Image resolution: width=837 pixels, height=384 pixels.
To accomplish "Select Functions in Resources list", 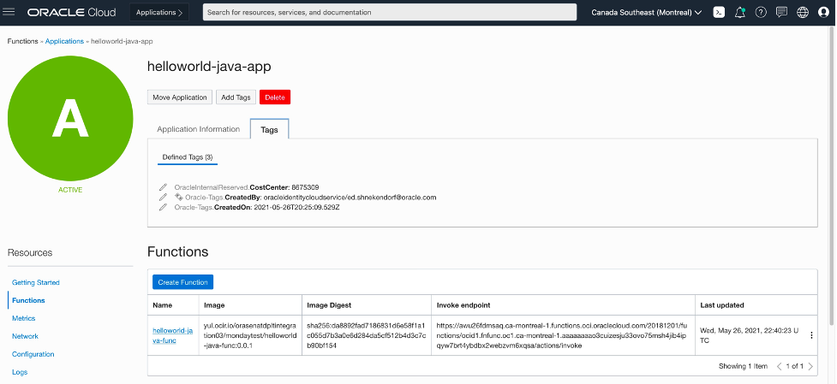I will click(28, 300).
